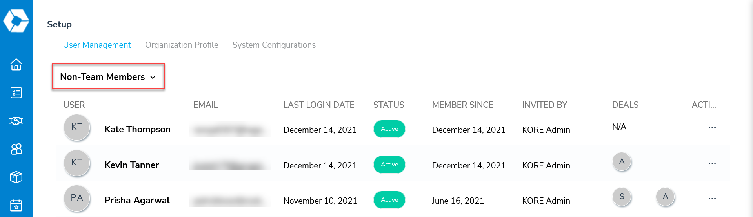Open Kevin Tanner's user name
The height and width of the screenshot is (217, 753).
[132, 165]
